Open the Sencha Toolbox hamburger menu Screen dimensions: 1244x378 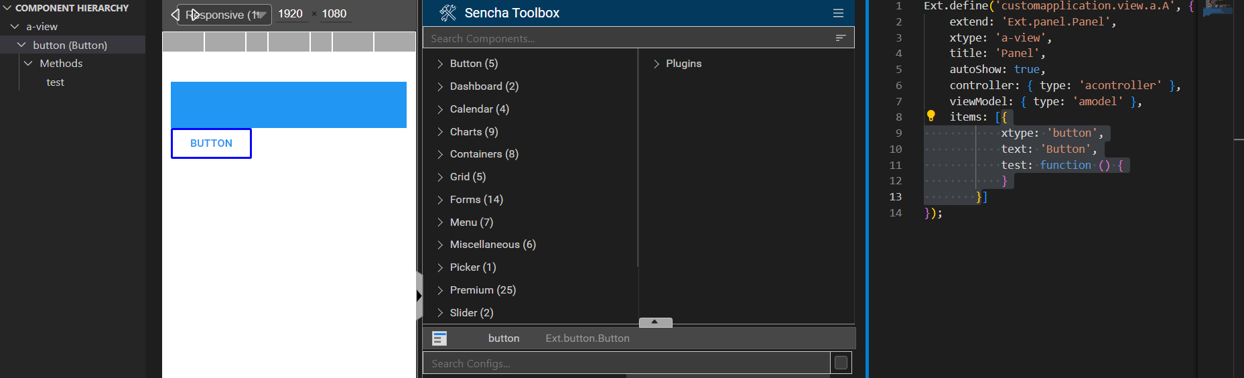click(838, 13)
